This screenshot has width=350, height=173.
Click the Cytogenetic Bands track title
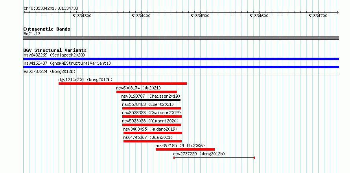47,29
